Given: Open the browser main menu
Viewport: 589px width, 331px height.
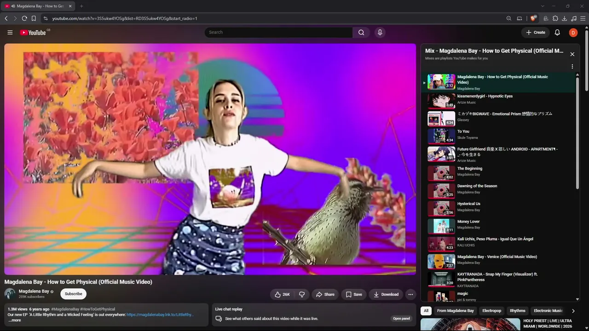Looking at the screenshot, I should [x=583, y=18].
